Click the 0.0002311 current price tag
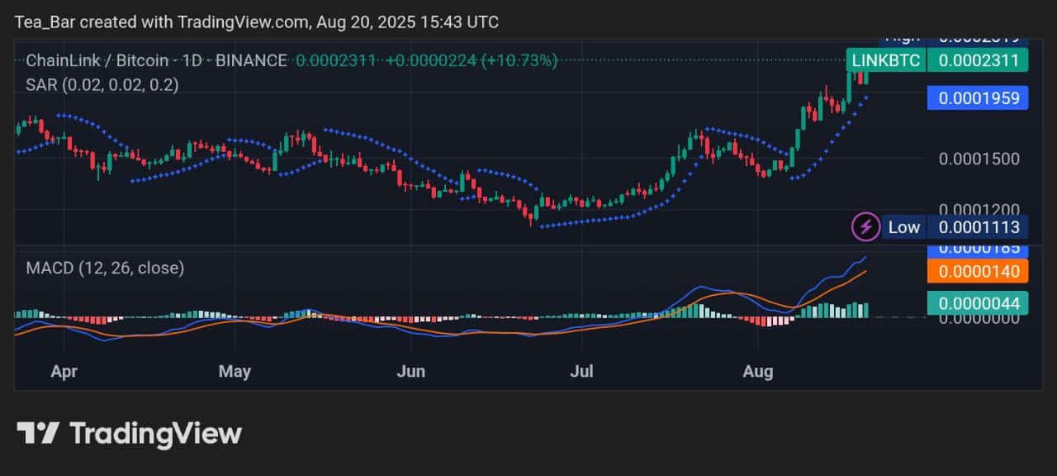The height and width of the screenshot is (476, 1057). click(x=978, y=60)
